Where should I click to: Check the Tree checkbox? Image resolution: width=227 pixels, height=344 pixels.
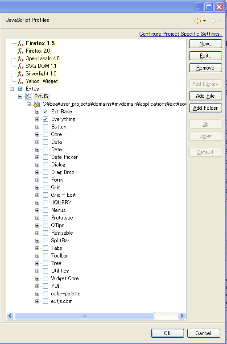tap(45, 263)
